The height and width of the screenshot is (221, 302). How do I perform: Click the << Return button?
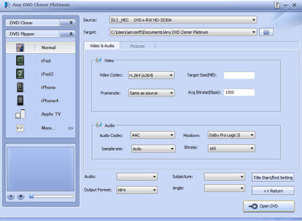tap(273, 191)
